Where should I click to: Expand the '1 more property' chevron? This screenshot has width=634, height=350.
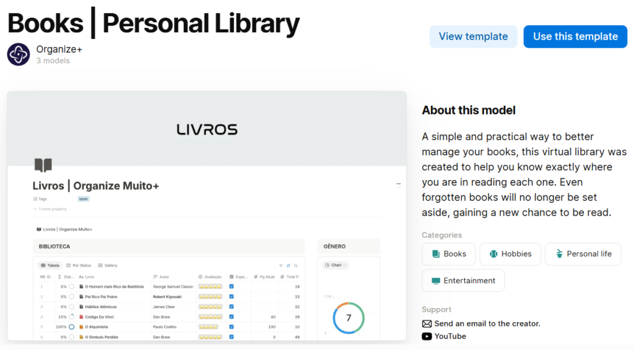click(x=35, y=209)
